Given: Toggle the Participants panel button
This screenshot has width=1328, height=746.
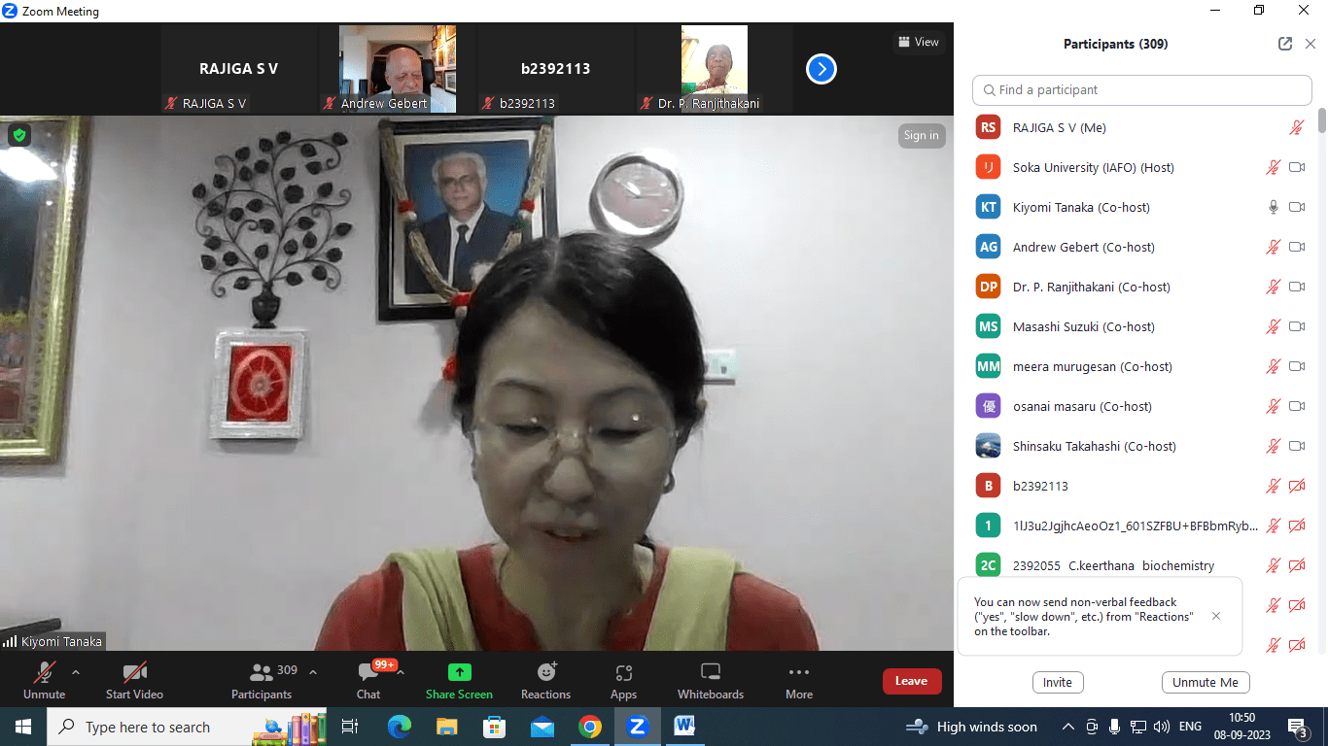Looking at the screenshot, I should tap(262, 672).
